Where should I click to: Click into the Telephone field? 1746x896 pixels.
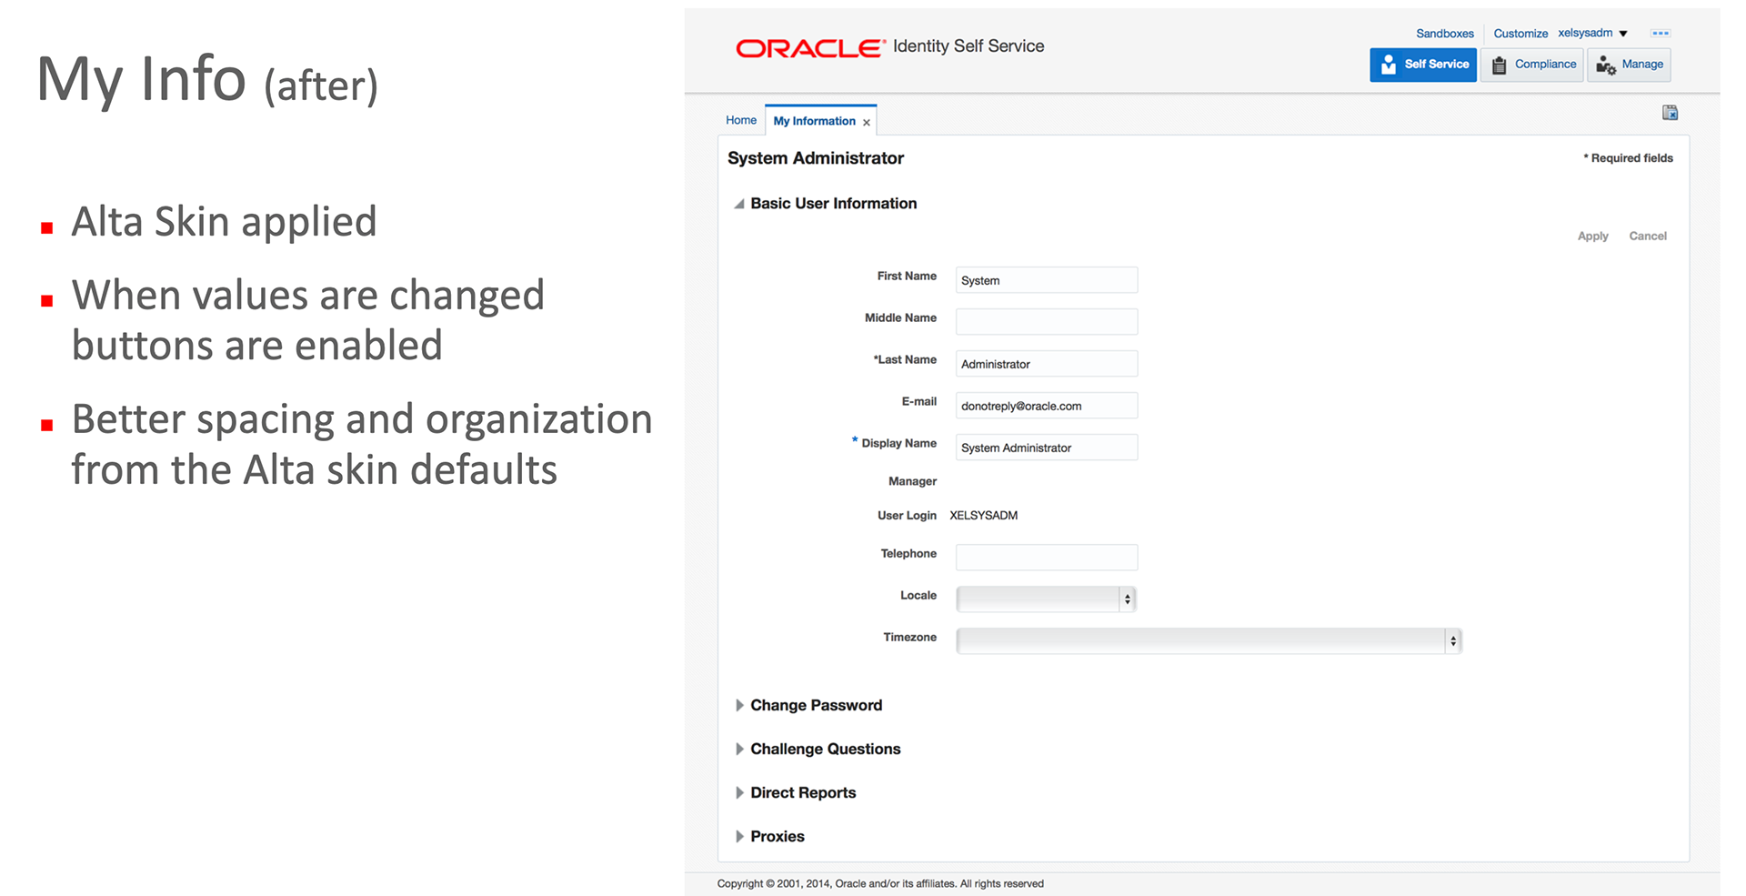pyautogui.click(x=1047, y=558)
